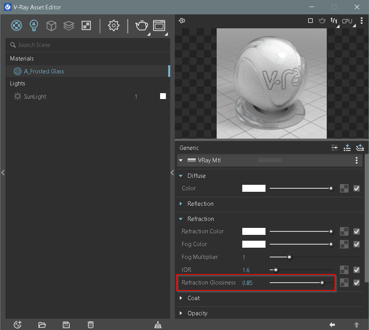369x330 pixels.
Task: Click the material preview thumbnail render
Action: point(272,83)
